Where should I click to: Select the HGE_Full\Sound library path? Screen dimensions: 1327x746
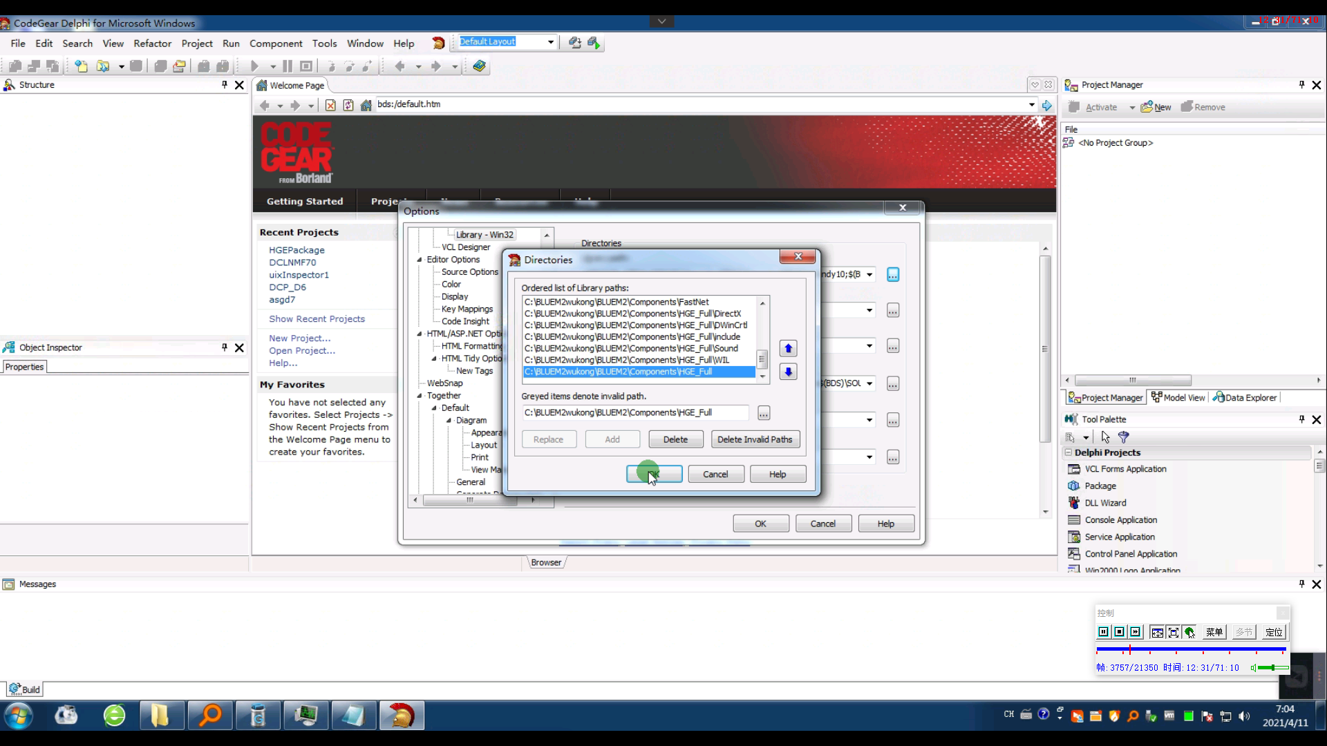pos(639,348)
